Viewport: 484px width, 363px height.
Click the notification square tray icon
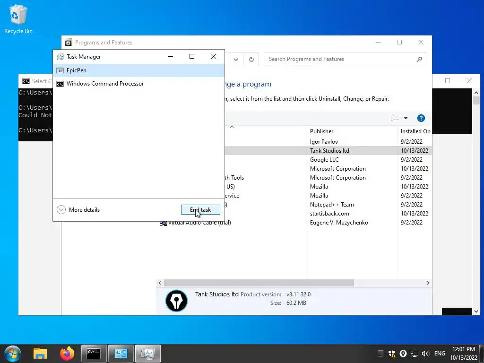380,354
